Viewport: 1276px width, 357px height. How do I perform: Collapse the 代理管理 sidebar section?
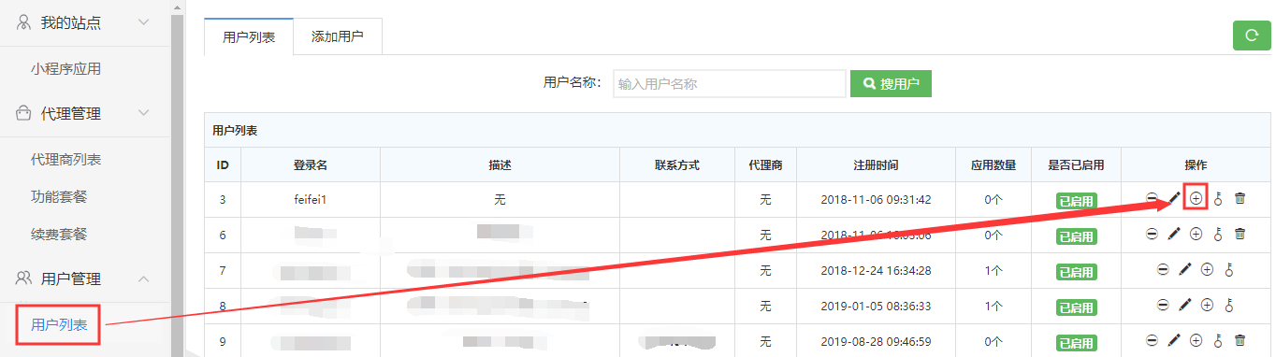coord(143,113)
